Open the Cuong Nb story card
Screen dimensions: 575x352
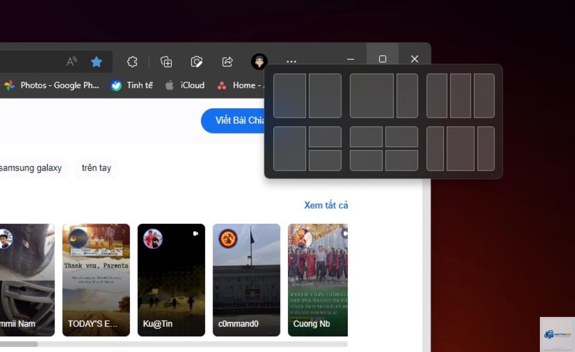(x=318, y=280)
